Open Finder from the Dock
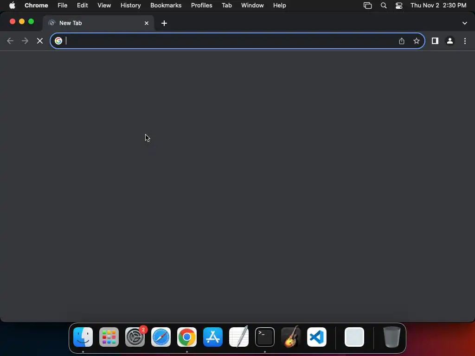The image size is (475, 356). tap(83, 337)
